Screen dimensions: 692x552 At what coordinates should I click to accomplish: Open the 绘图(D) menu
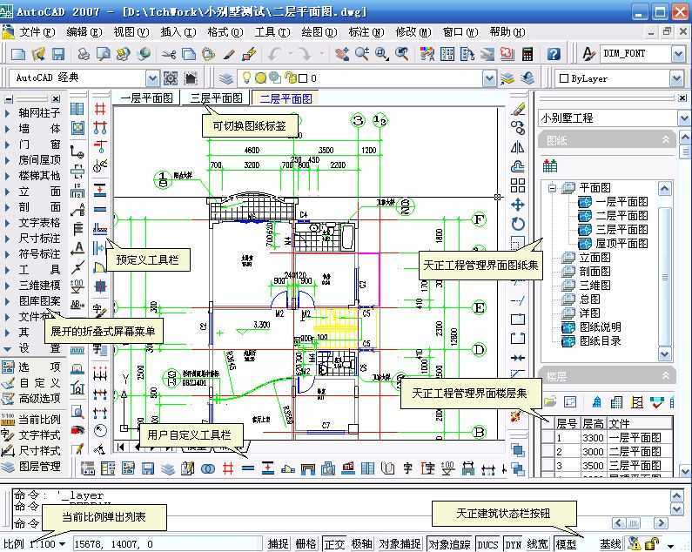pyautogui.click(x=319, y=32)
